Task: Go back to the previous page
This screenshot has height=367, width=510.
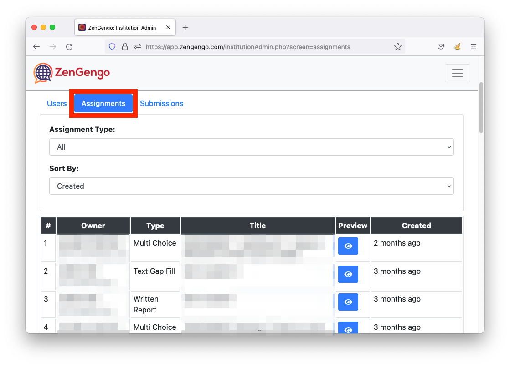Action: pyautogui.click(x=36, y=47)
